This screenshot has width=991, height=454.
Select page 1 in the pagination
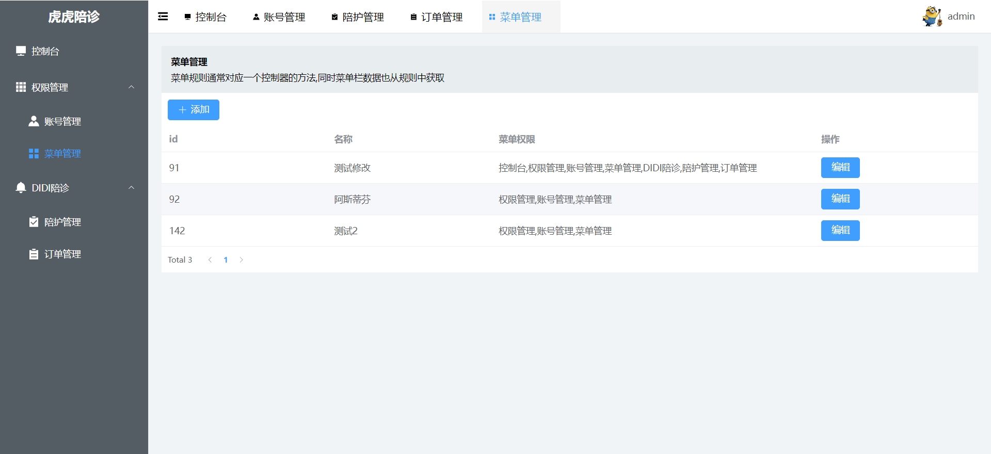point(226,260)
